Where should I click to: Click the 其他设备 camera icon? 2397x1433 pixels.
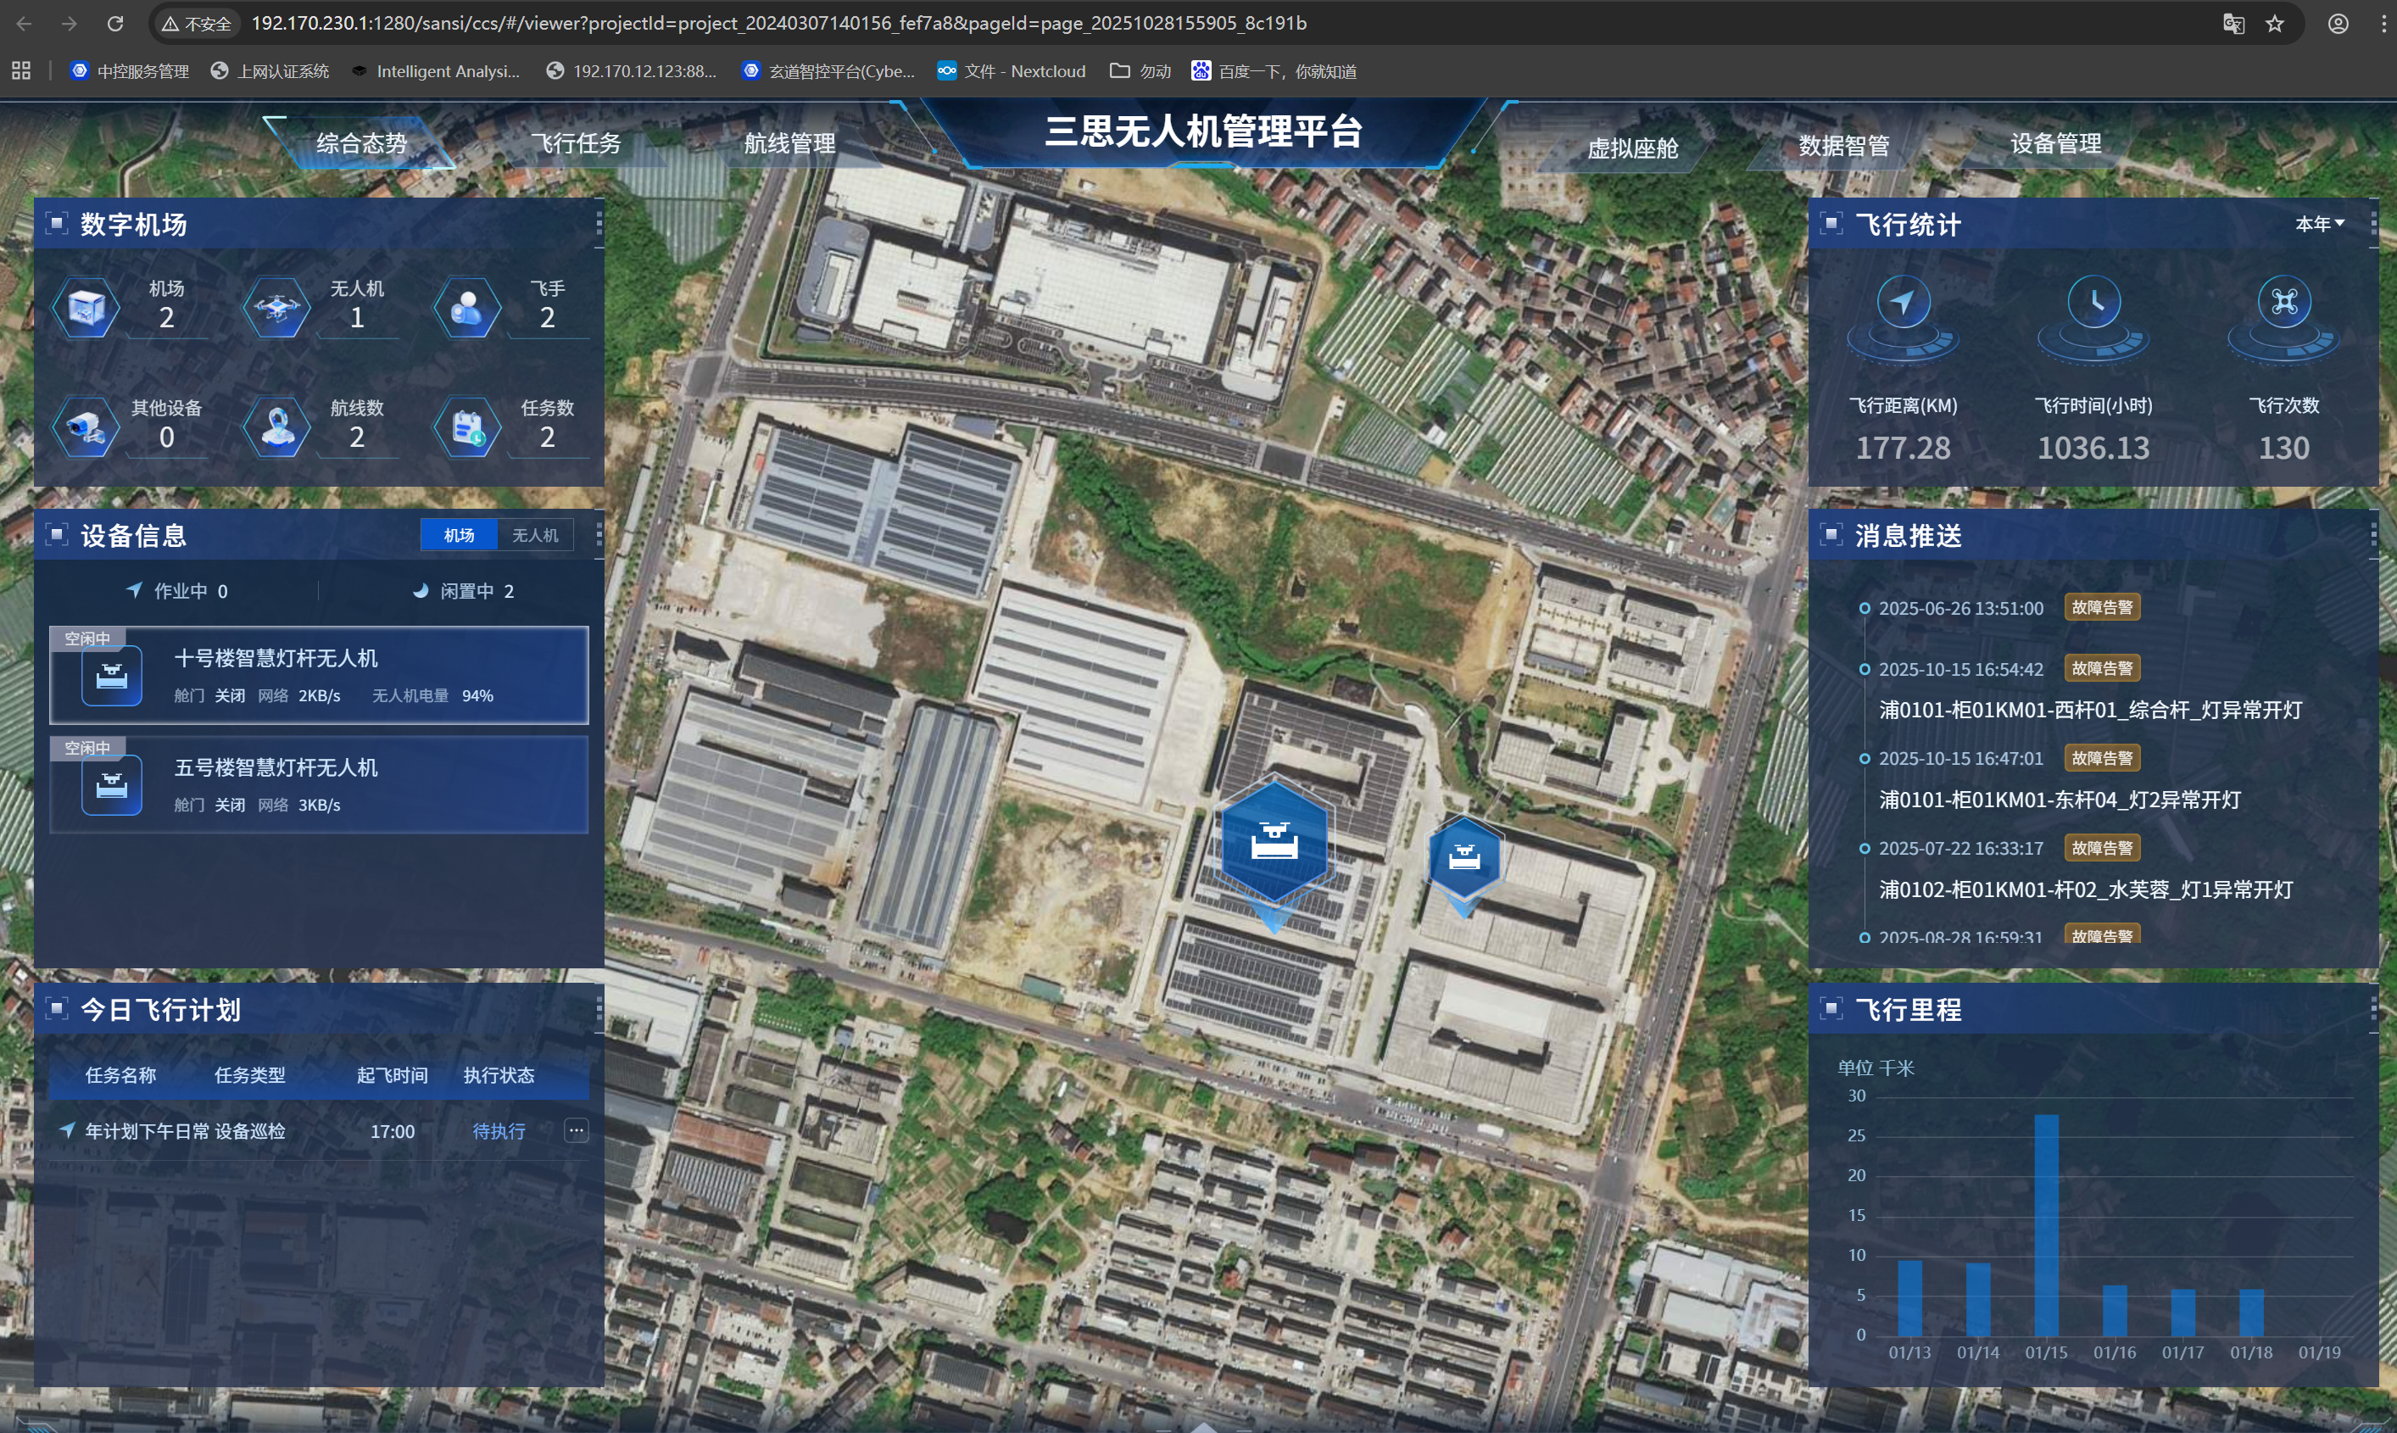(x=86, y=427)
